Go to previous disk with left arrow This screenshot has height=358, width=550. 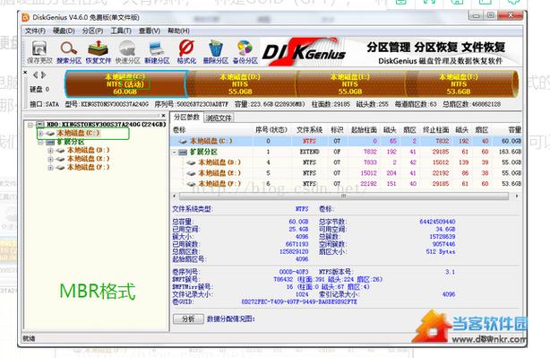(35, 75)
